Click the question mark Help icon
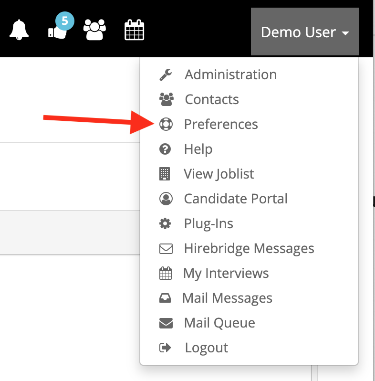The height and width of the screenshot is (381, 375). click(x=165, y=149)
